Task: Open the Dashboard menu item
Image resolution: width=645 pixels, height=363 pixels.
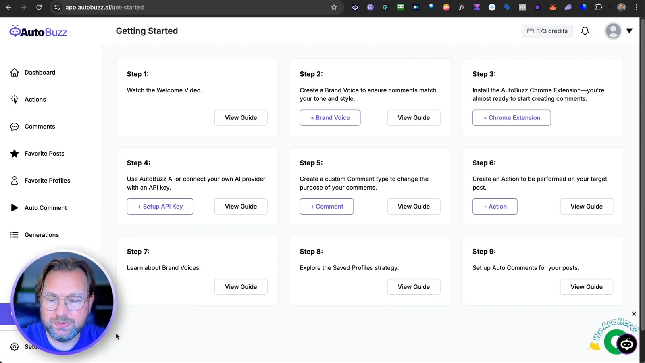Action: (x=40, y=72)
